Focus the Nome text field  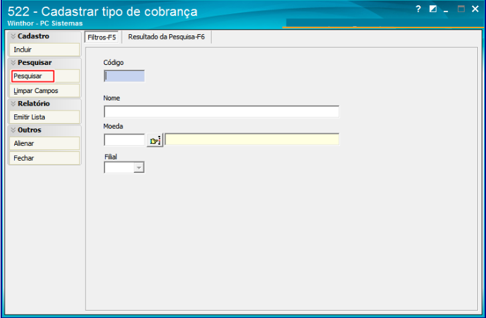pyautogui.click(x=222, y=112)
